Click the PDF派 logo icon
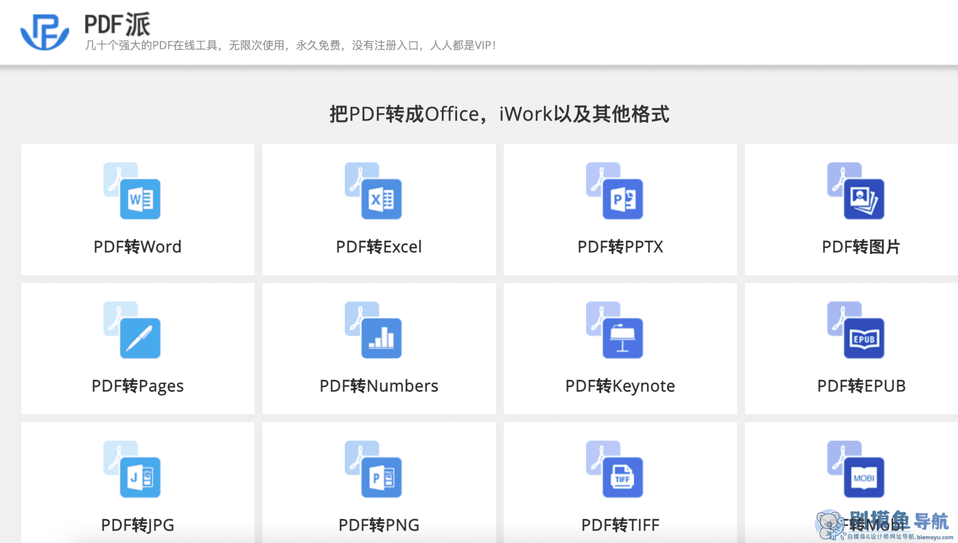Image resolution: width=958 pixels, height=543 pixels. 45,30
